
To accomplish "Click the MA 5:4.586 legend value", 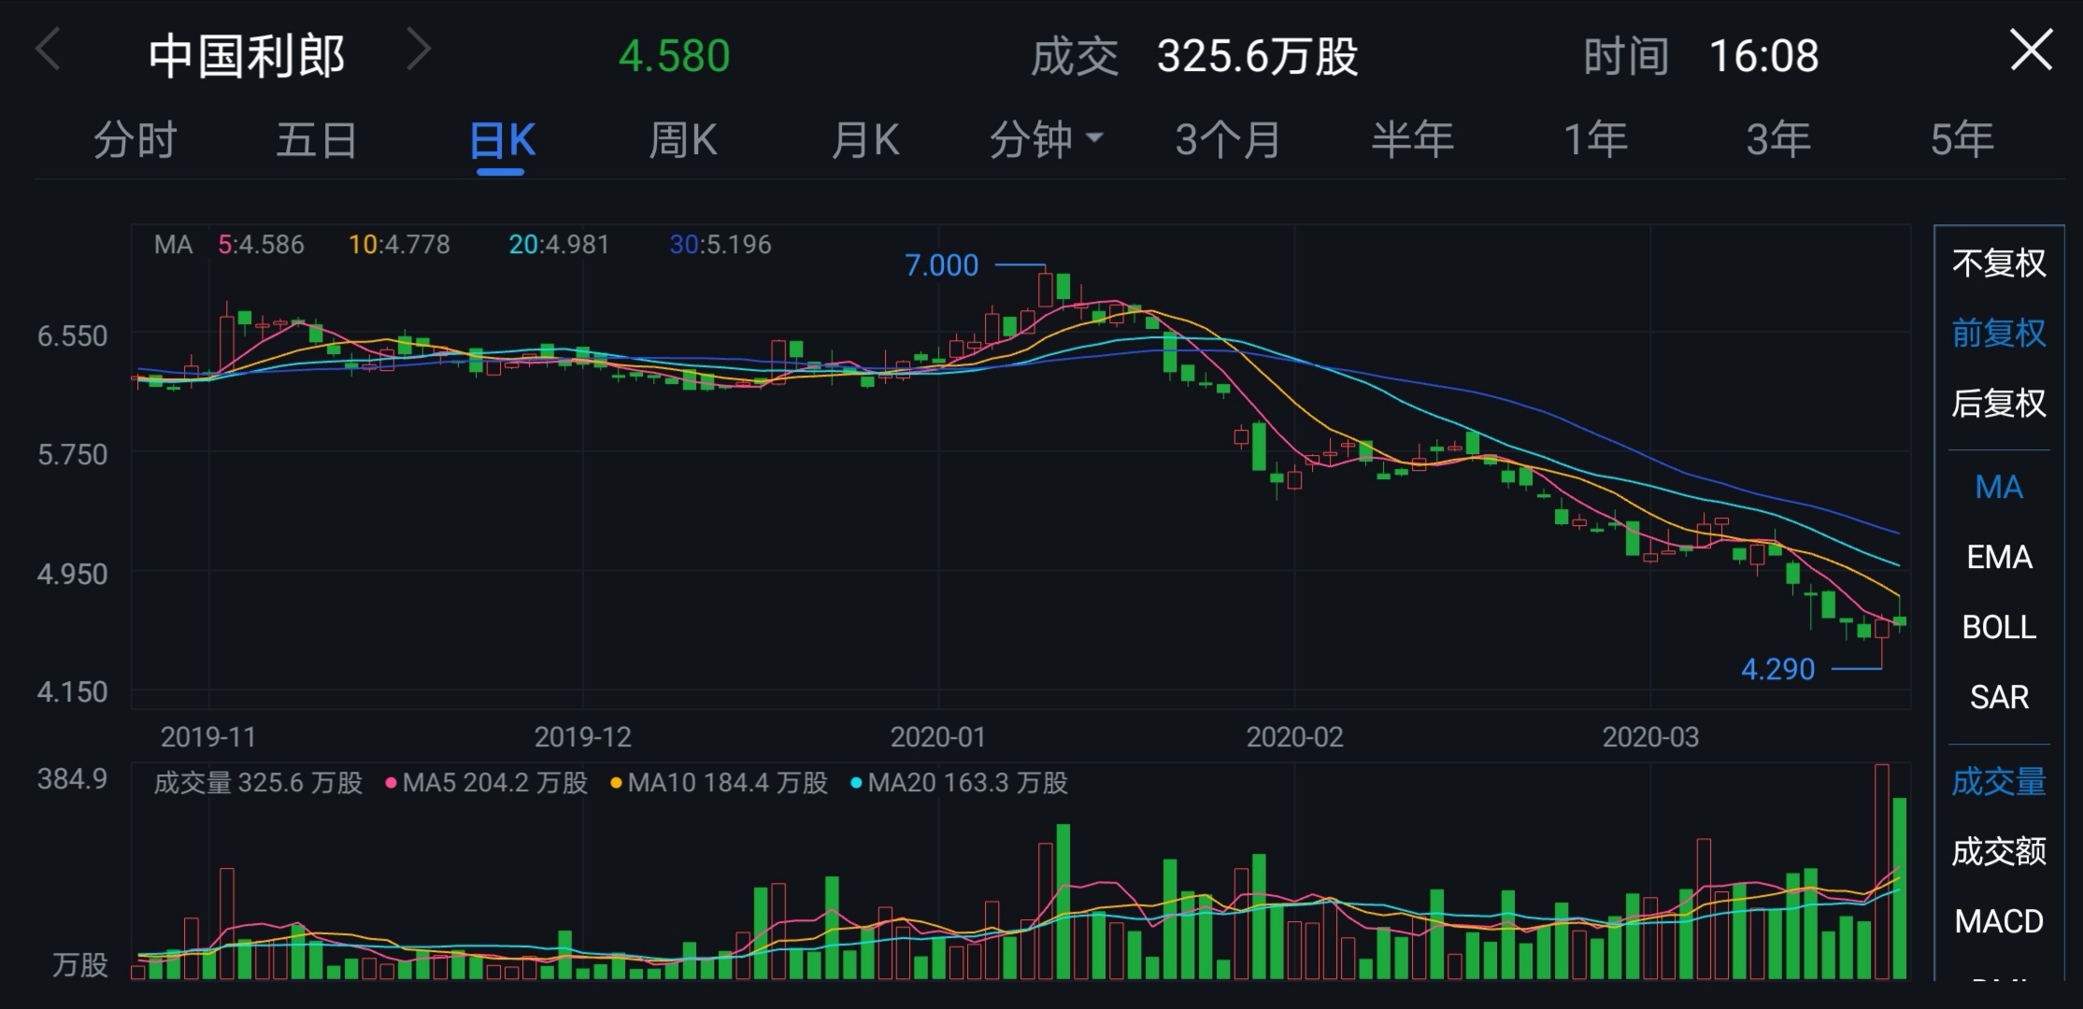I will [261, 245].
